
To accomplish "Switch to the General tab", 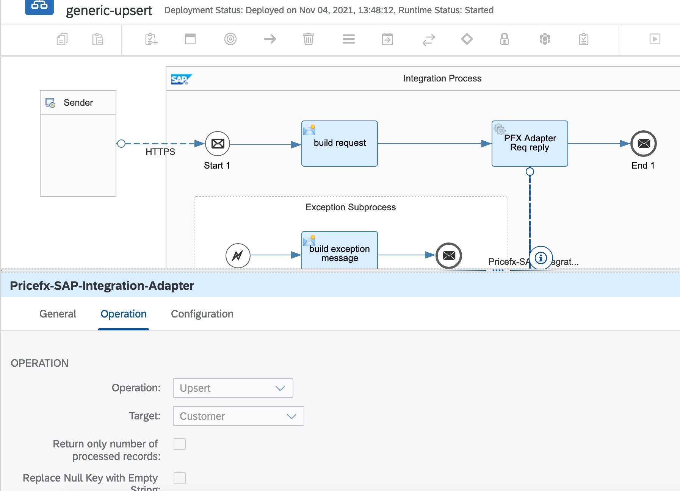I will 58,314.
